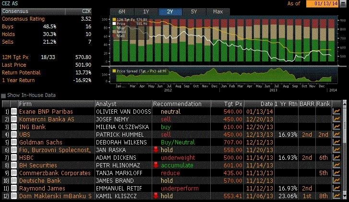Open chart icon for Dom Maklerski mBanku row
This screenshot has width=349, height=202.
pos(337,196)
